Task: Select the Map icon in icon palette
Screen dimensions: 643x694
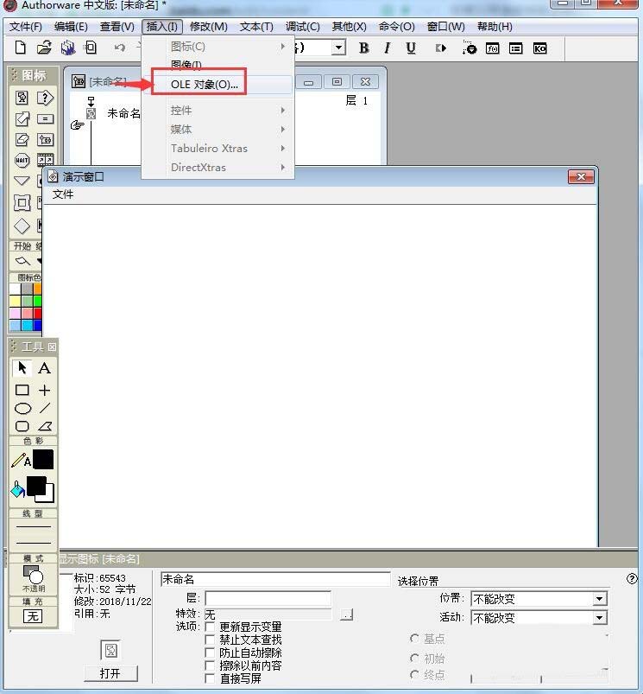Action: [x=45, y=140]
